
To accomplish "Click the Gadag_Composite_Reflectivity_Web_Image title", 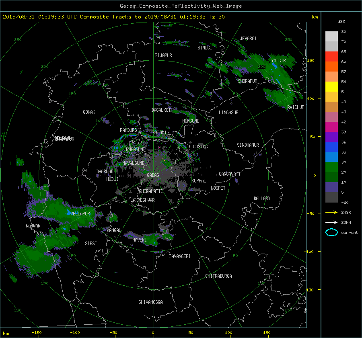I will coord(181,6).
